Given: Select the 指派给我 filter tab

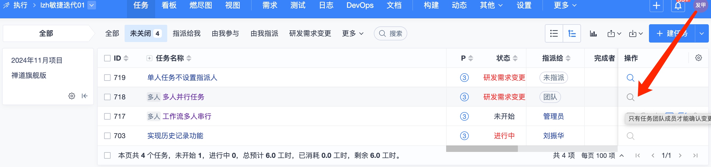Looking at the screenshot, I should click(x=187, y=34).
